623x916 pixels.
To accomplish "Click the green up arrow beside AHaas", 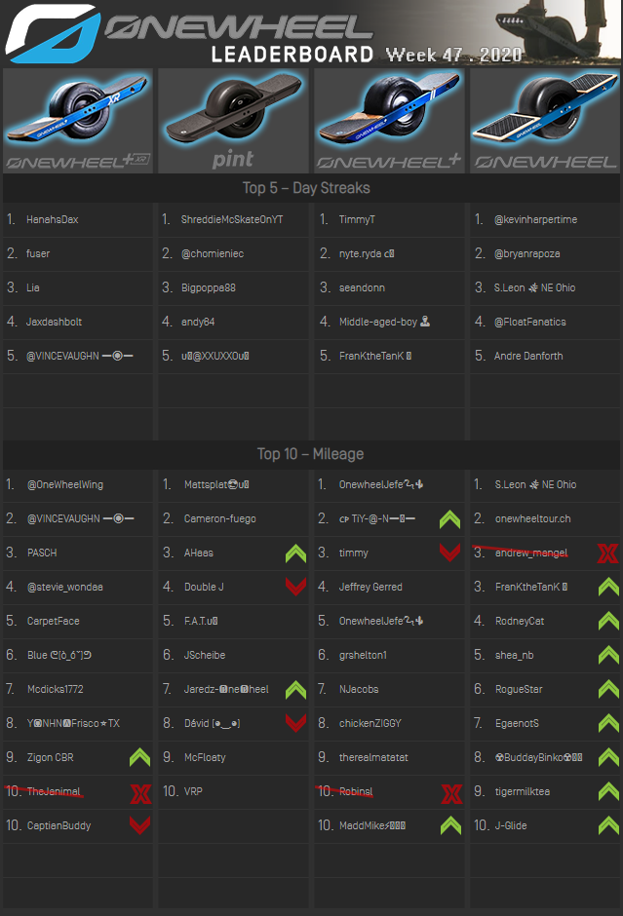I will (x=295, y=553).
